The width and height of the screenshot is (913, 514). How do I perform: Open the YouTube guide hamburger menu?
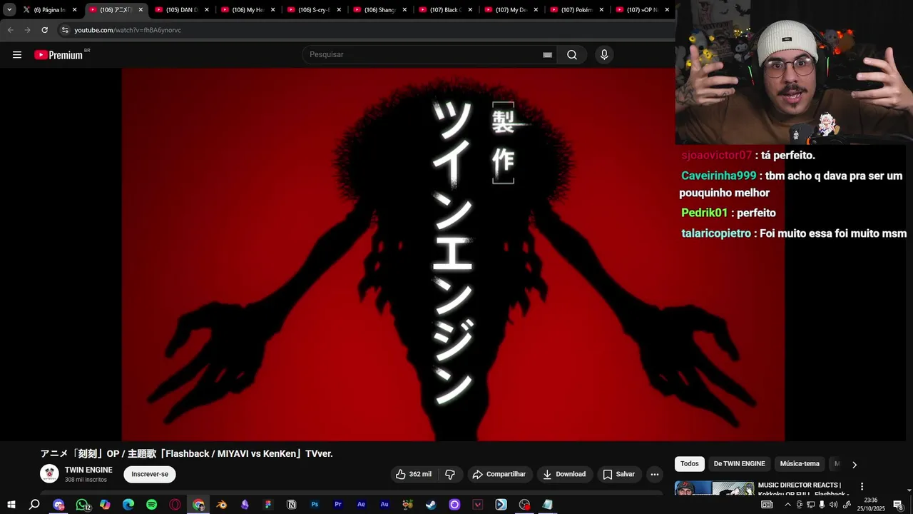point(17,55)
